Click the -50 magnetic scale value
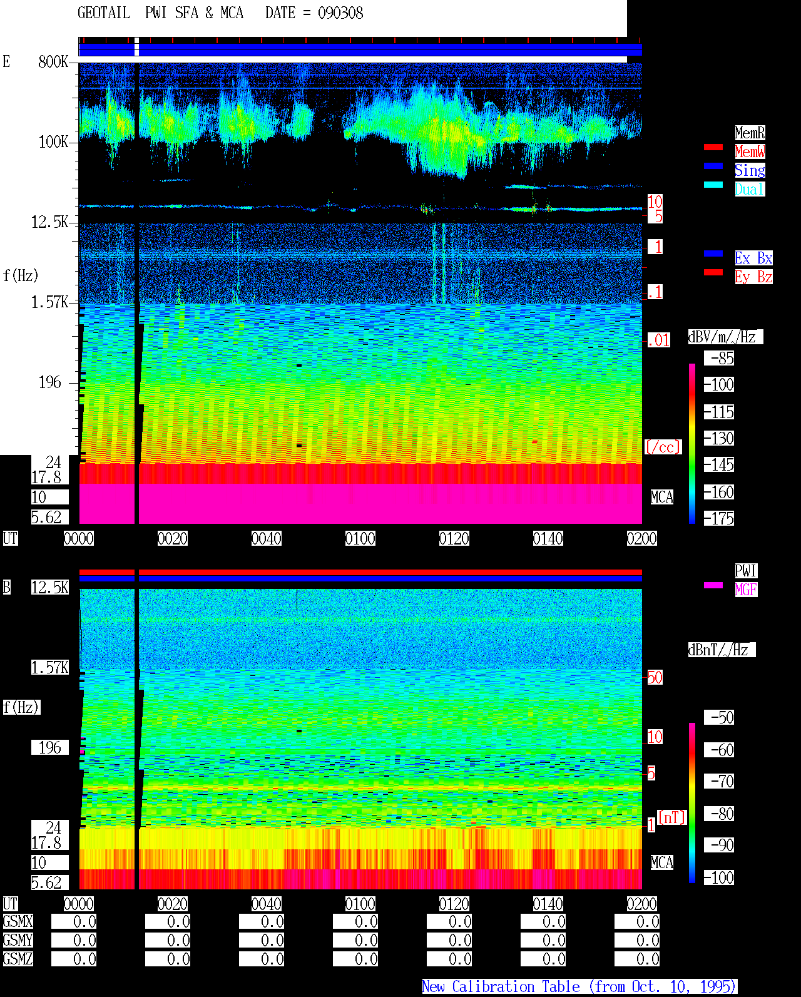The width and height of the screenshot is (801, 997). click(719, 717)
